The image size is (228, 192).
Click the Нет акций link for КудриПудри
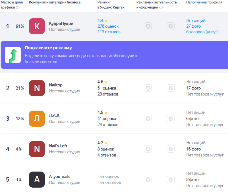pos(196,20)
